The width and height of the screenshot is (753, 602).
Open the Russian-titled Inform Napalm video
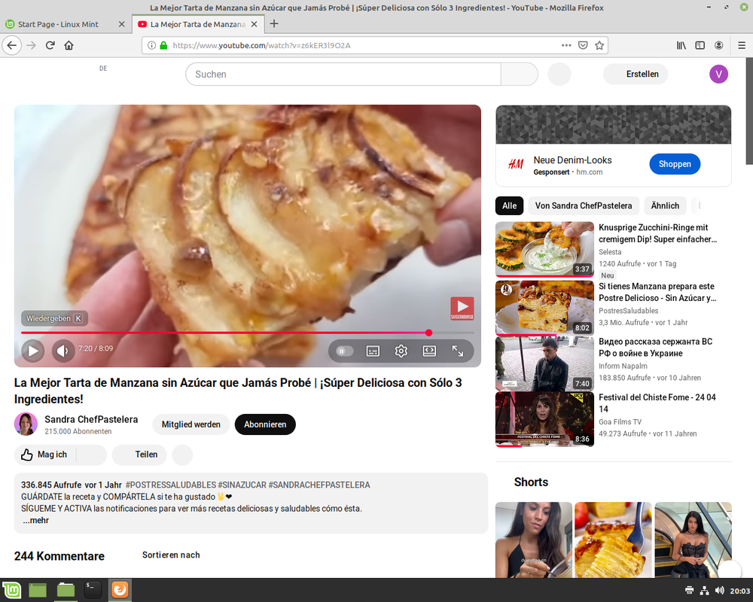coord(656,348)
